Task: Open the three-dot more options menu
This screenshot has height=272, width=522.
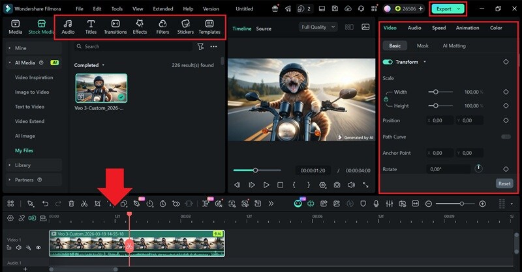Action: pyautogui.click(x=214, y=46)
